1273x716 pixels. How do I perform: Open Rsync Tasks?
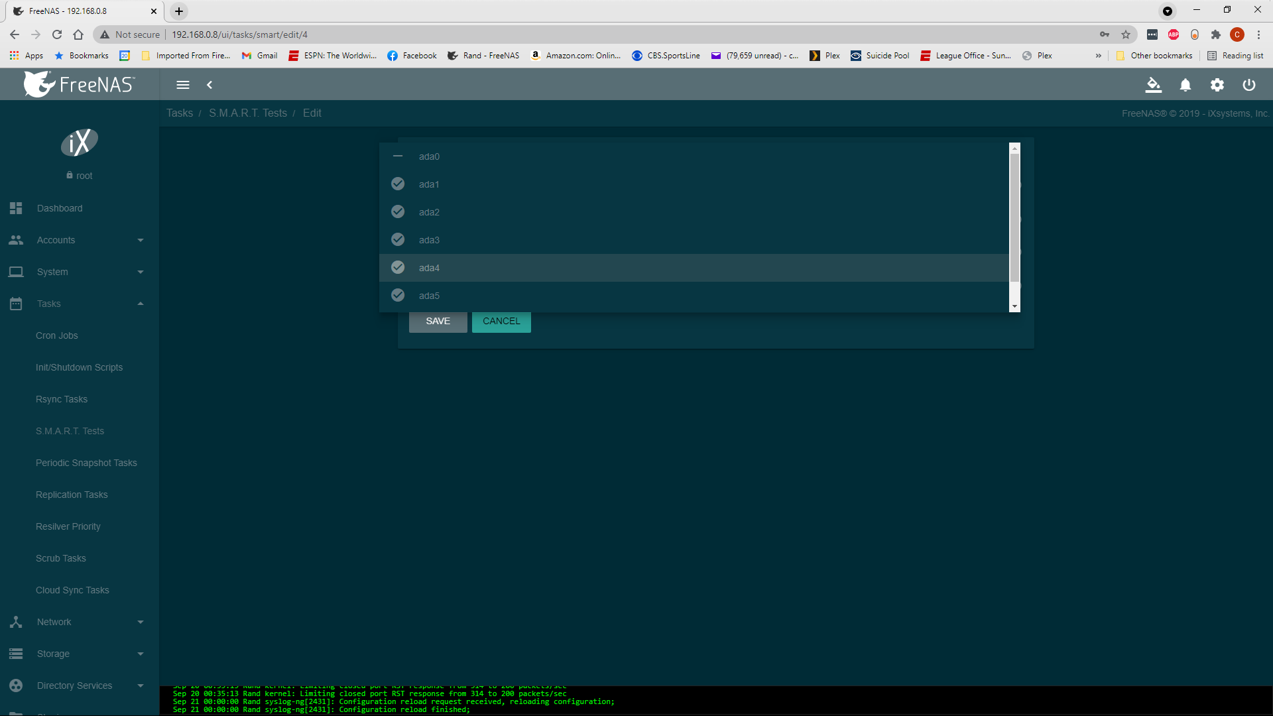point(62,399)
